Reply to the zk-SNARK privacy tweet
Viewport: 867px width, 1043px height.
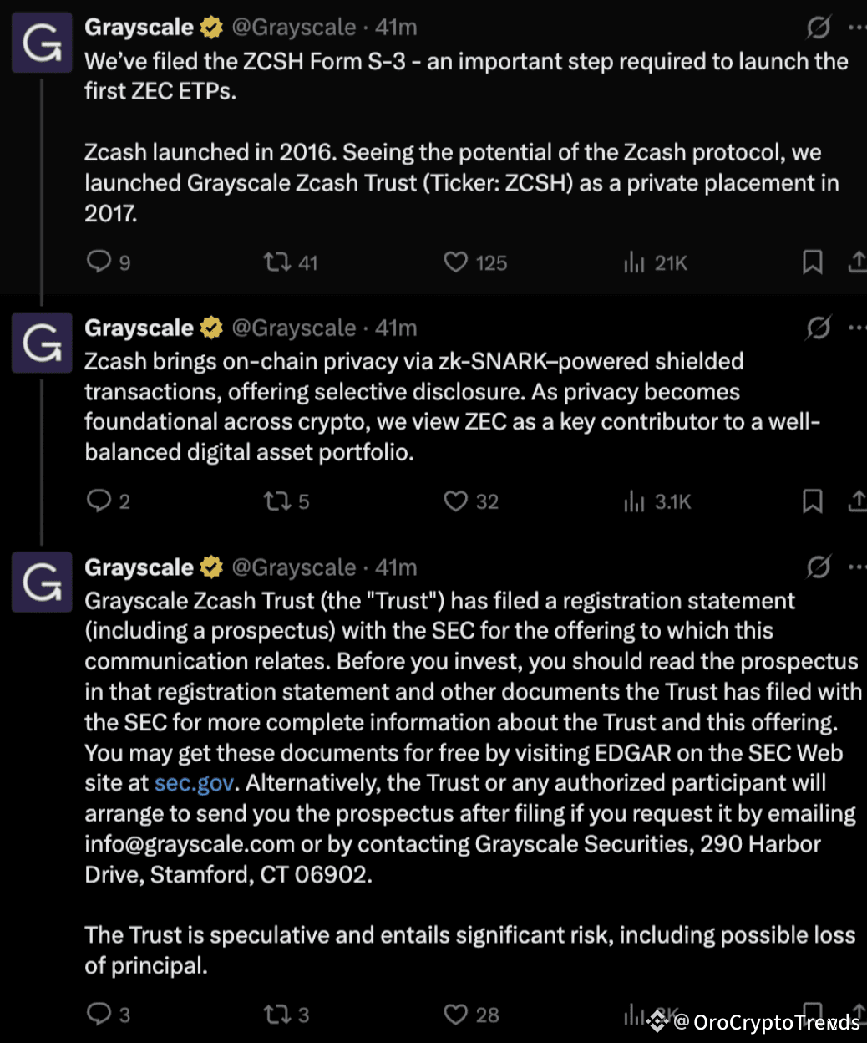[x=99, y=501]
